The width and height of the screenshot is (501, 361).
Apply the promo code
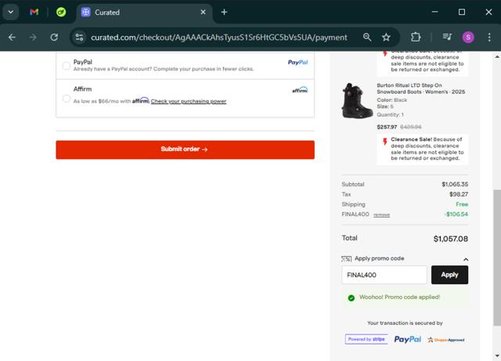(449, 275)
